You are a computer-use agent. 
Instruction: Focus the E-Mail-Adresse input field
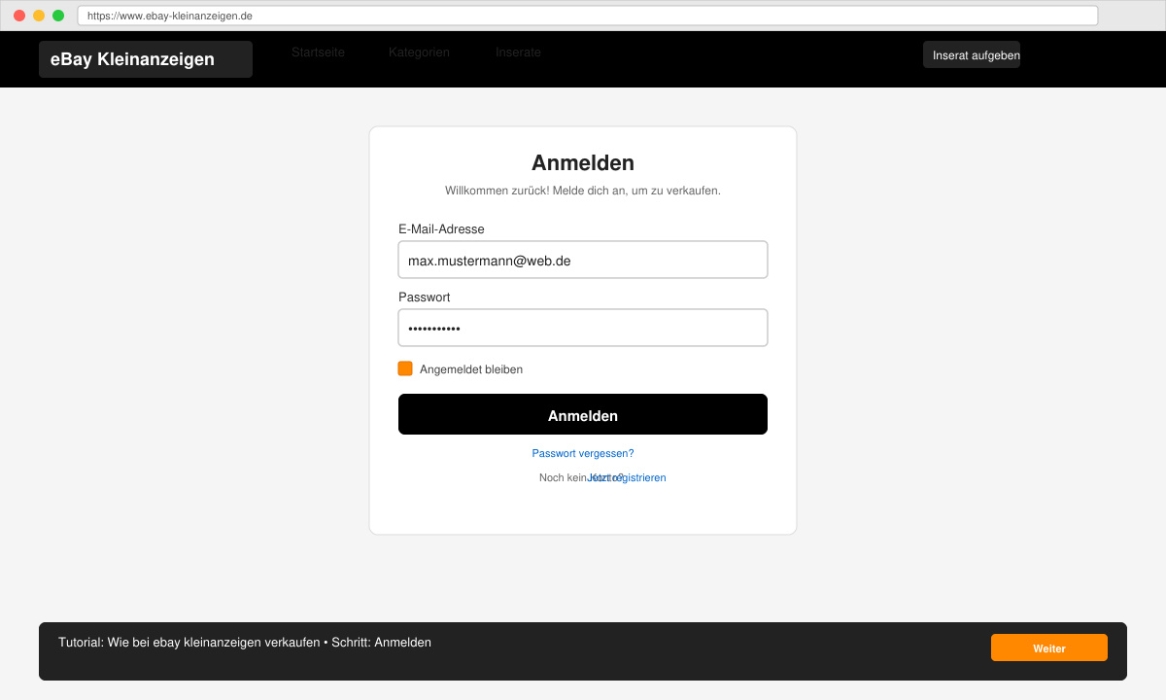click(x=583, y=260)
